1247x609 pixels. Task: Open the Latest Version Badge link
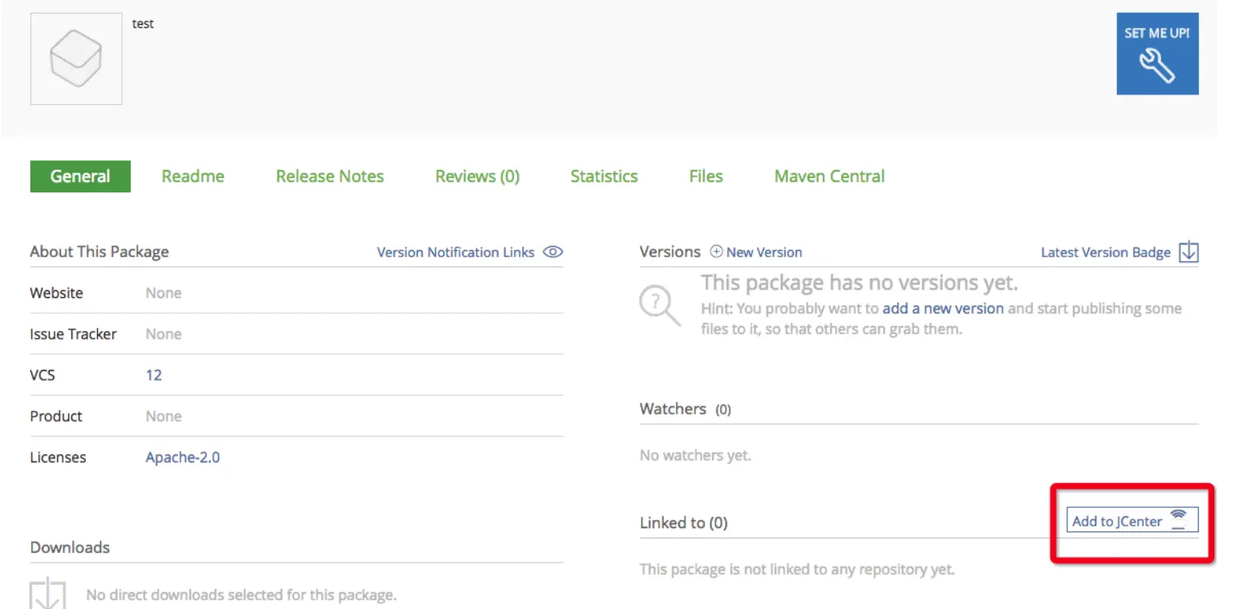pyautogui.click(x=1106, y=252)
